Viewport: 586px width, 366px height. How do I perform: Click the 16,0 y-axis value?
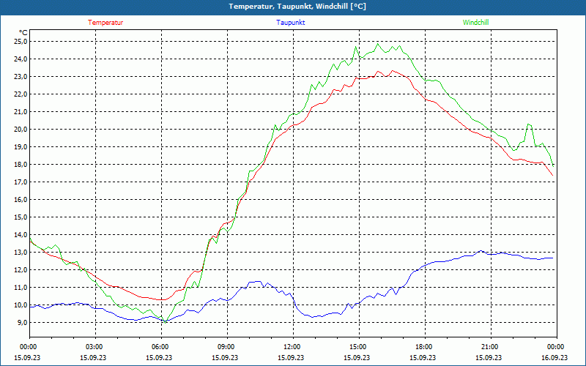[21, 199]
